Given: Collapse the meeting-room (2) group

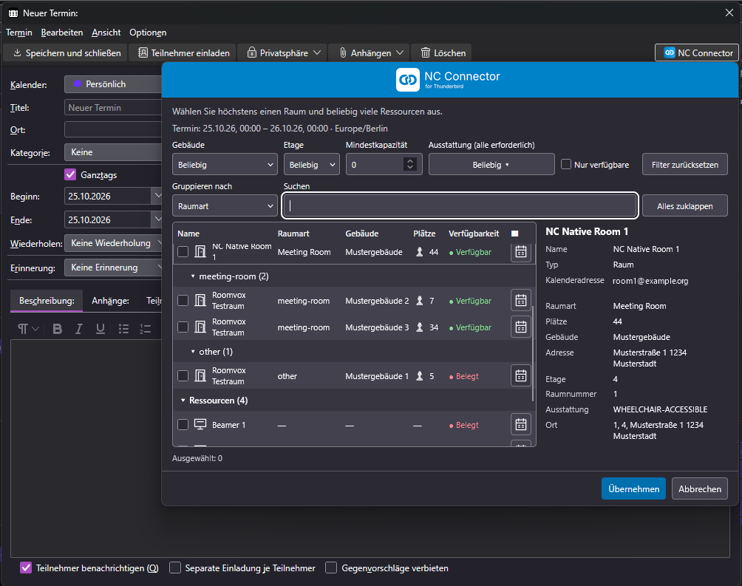Looking at the screenshot, I should click(193, 276).
